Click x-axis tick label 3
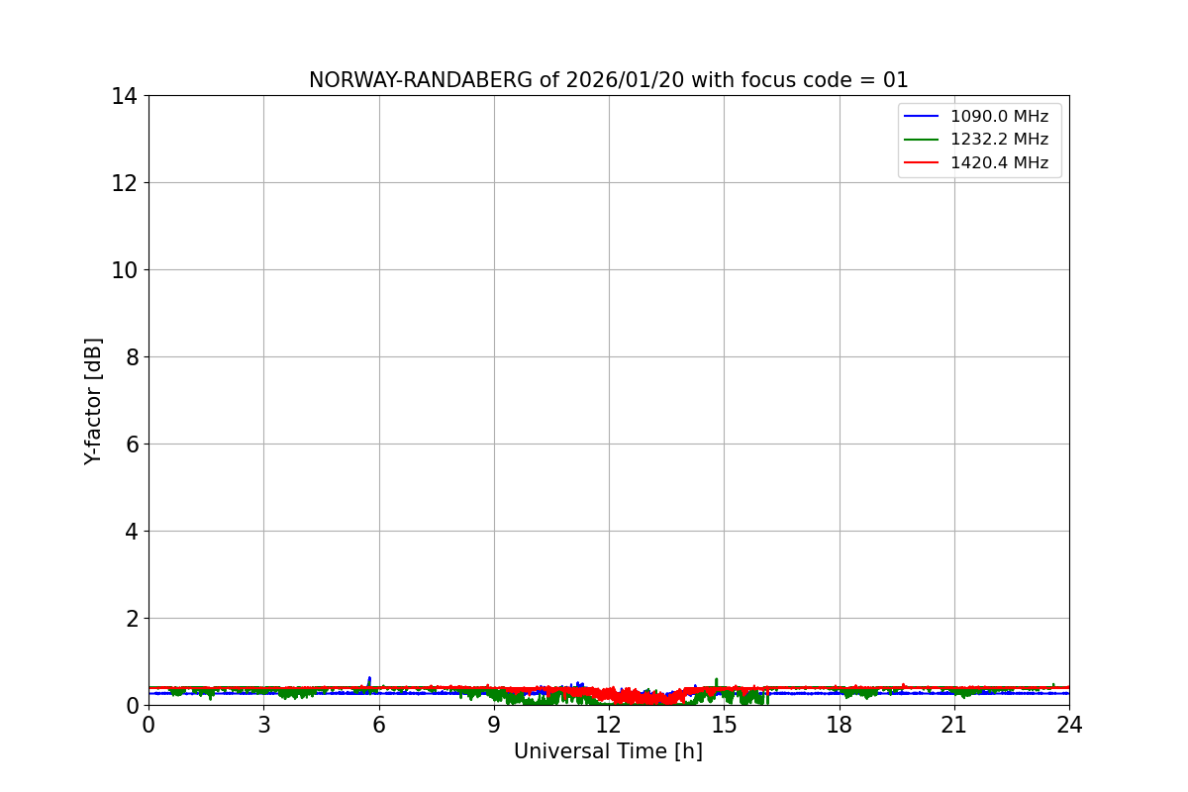The image size is (1188, 792). pos(263,725)
